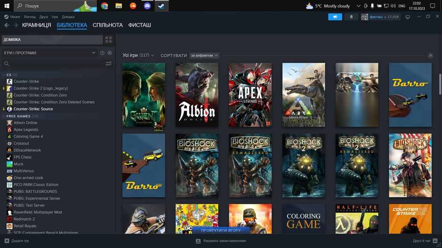Open the collections grid view icon

click(x=109, y=40)
